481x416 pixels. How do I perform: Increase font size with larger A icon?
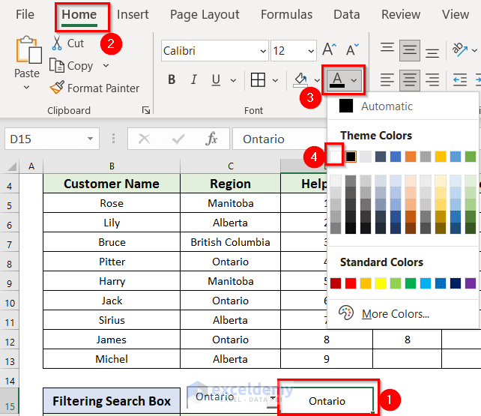(329, 50)
